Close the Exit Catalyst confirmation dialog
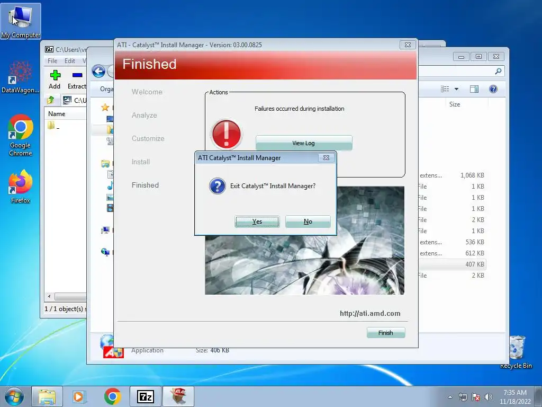Viewport: 542px width, 407px height. [x=326, y=158]
